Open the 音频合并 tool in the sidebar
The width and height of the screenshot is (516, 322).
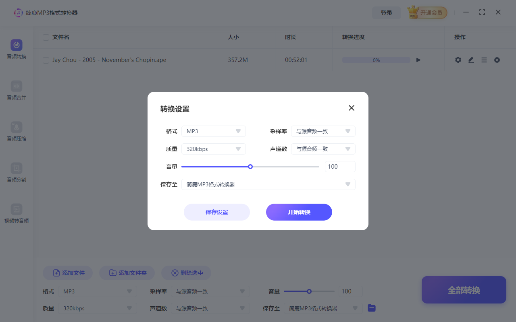click(x=16, y=90)
